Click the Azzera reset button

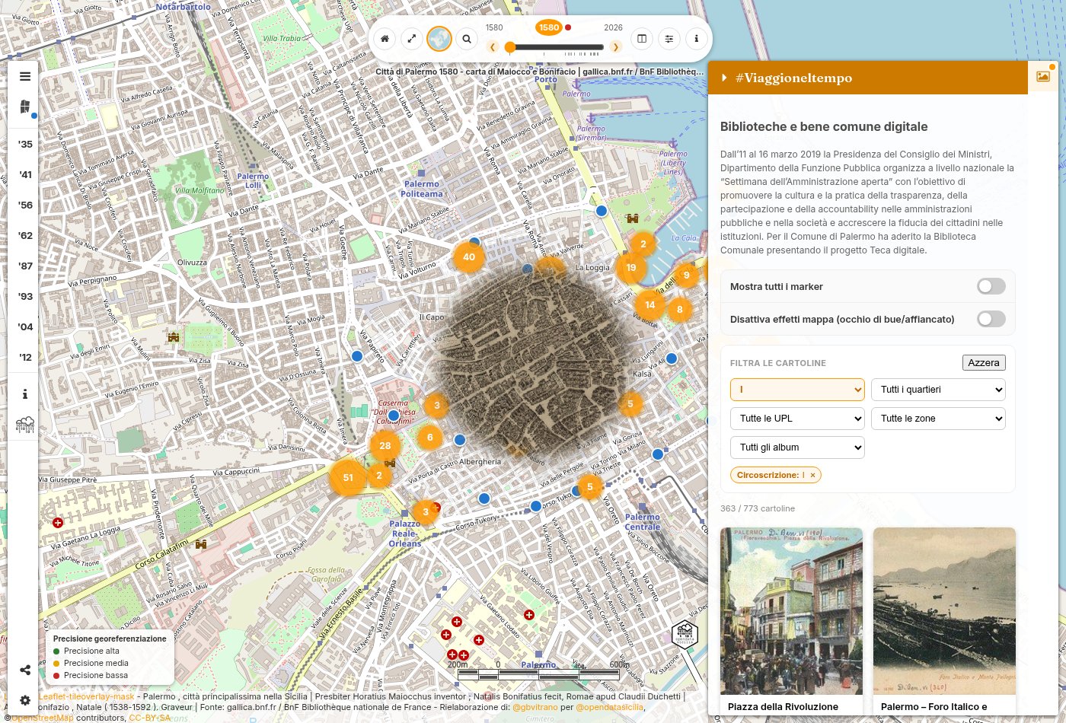coord(984,362)
